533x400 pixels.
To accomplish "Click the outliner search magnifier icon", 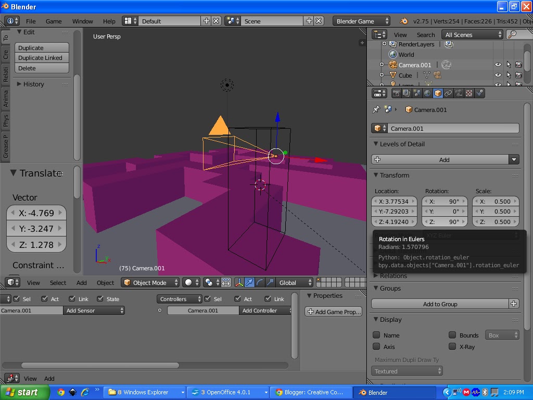I will [x=512, y=34].
